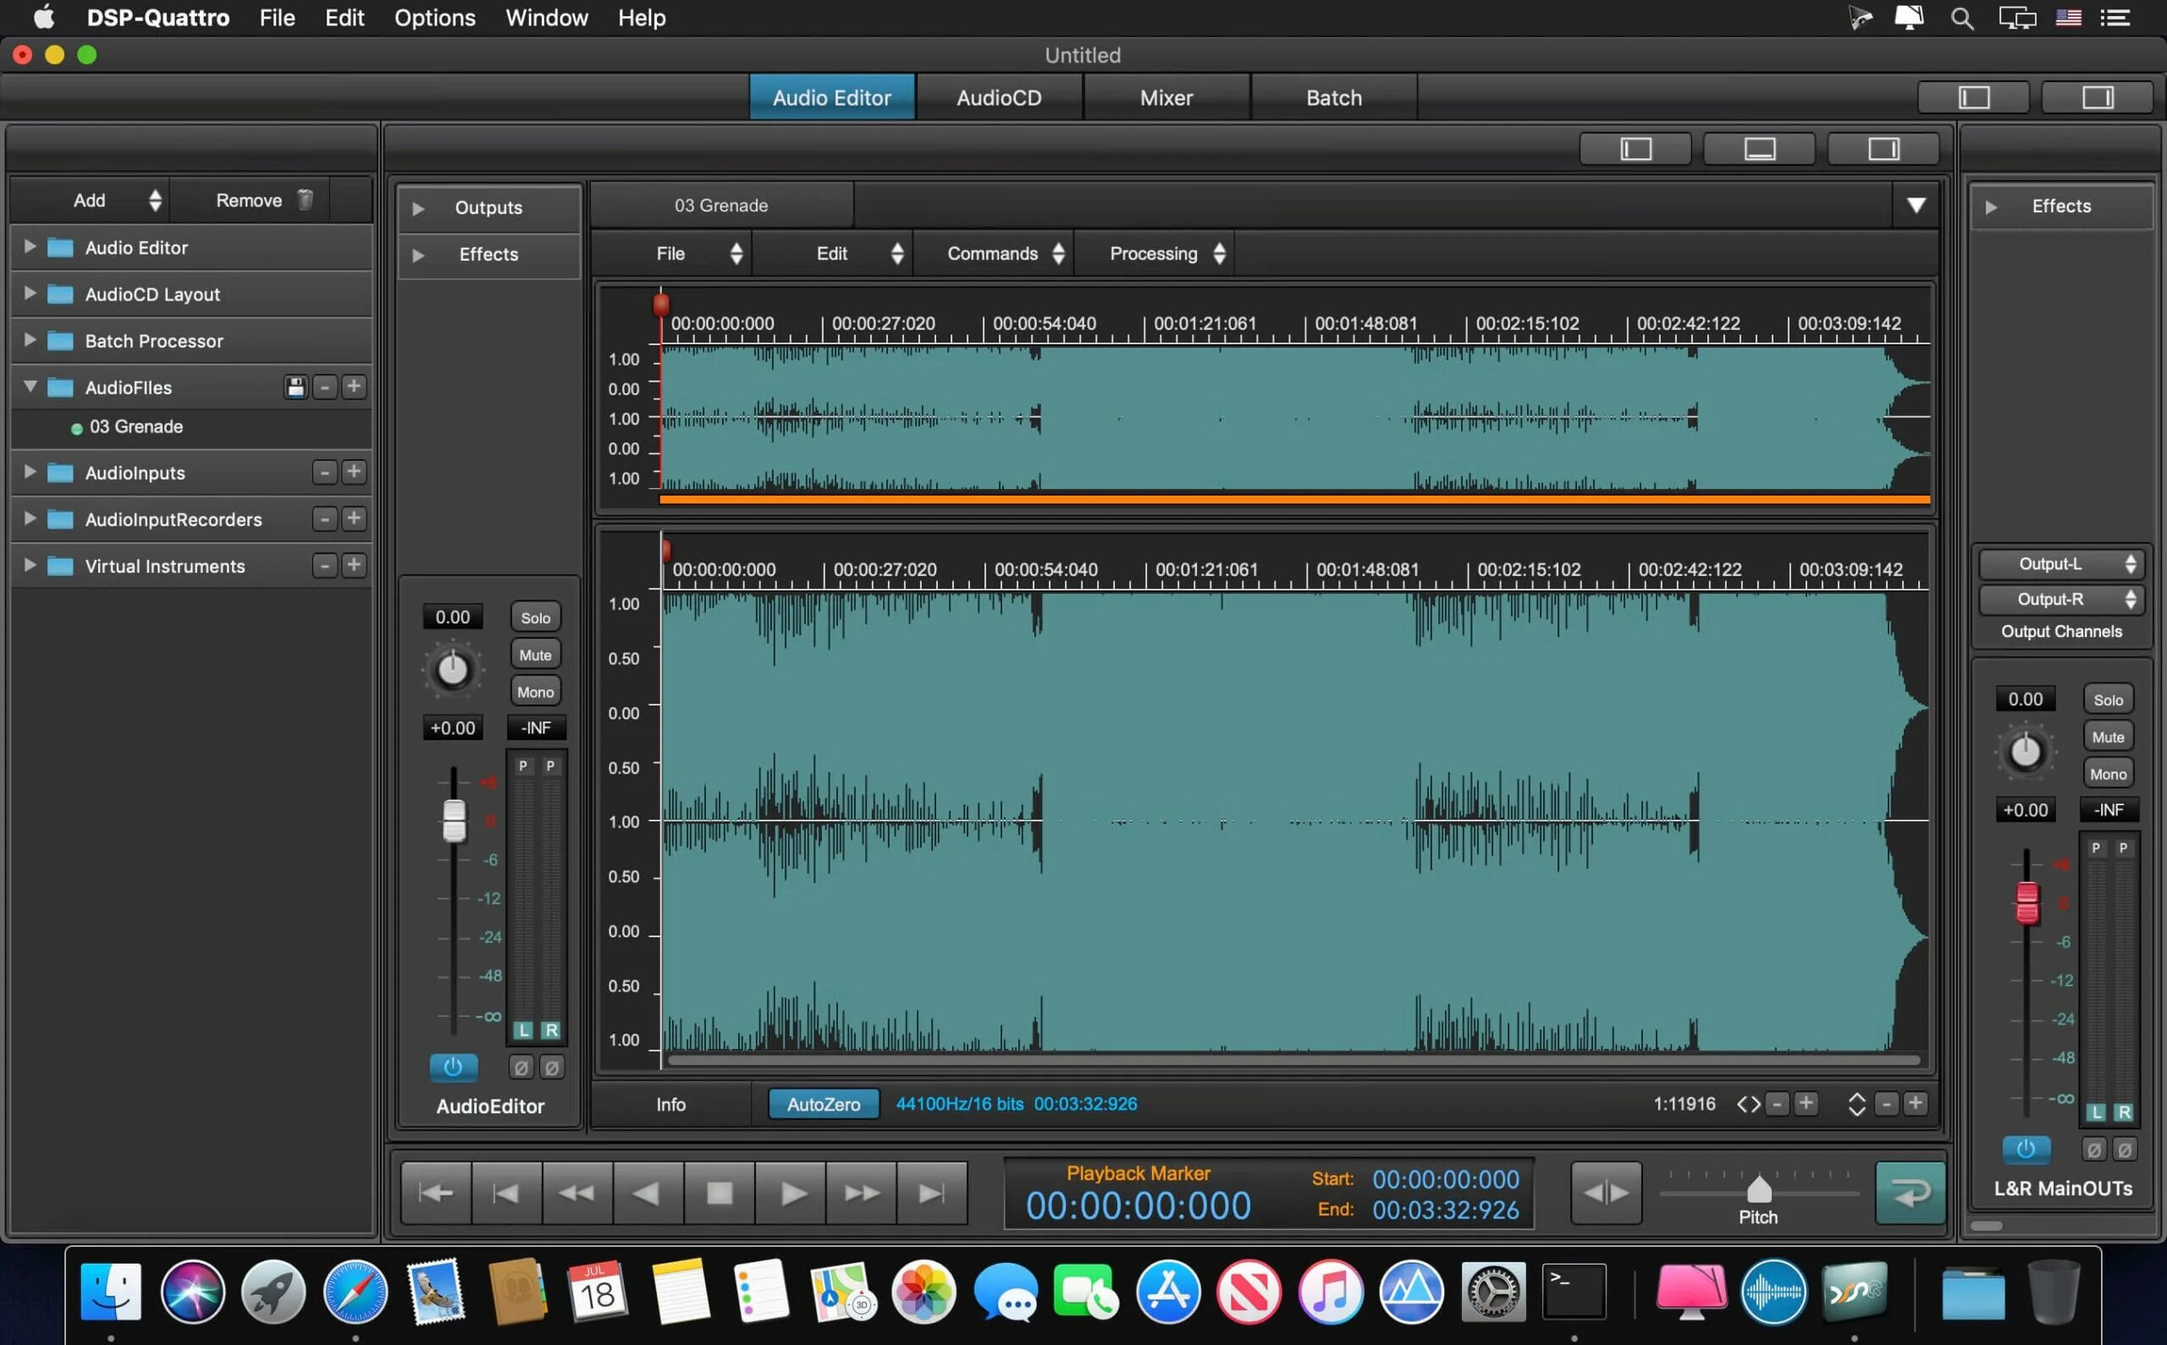The image size is (2167, 1345).
Task: Toggle the AutoZero button
Action: [823, 1104]
